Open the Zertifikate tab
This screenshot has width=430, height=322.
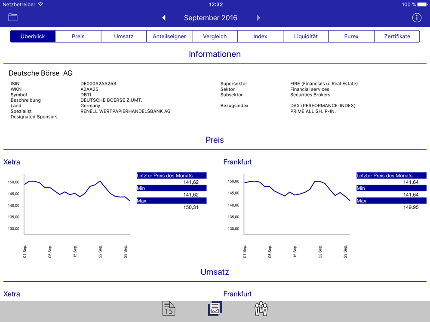[397, 36]
